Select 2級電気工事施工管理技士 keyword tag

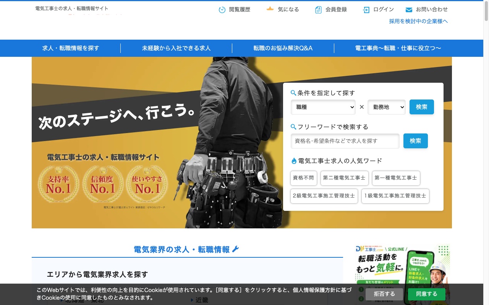(324, 196)
